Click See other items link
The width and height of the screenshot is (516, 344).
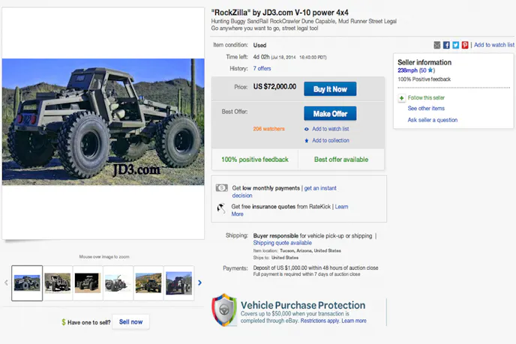pyautogui.click(x=426, y=108)
